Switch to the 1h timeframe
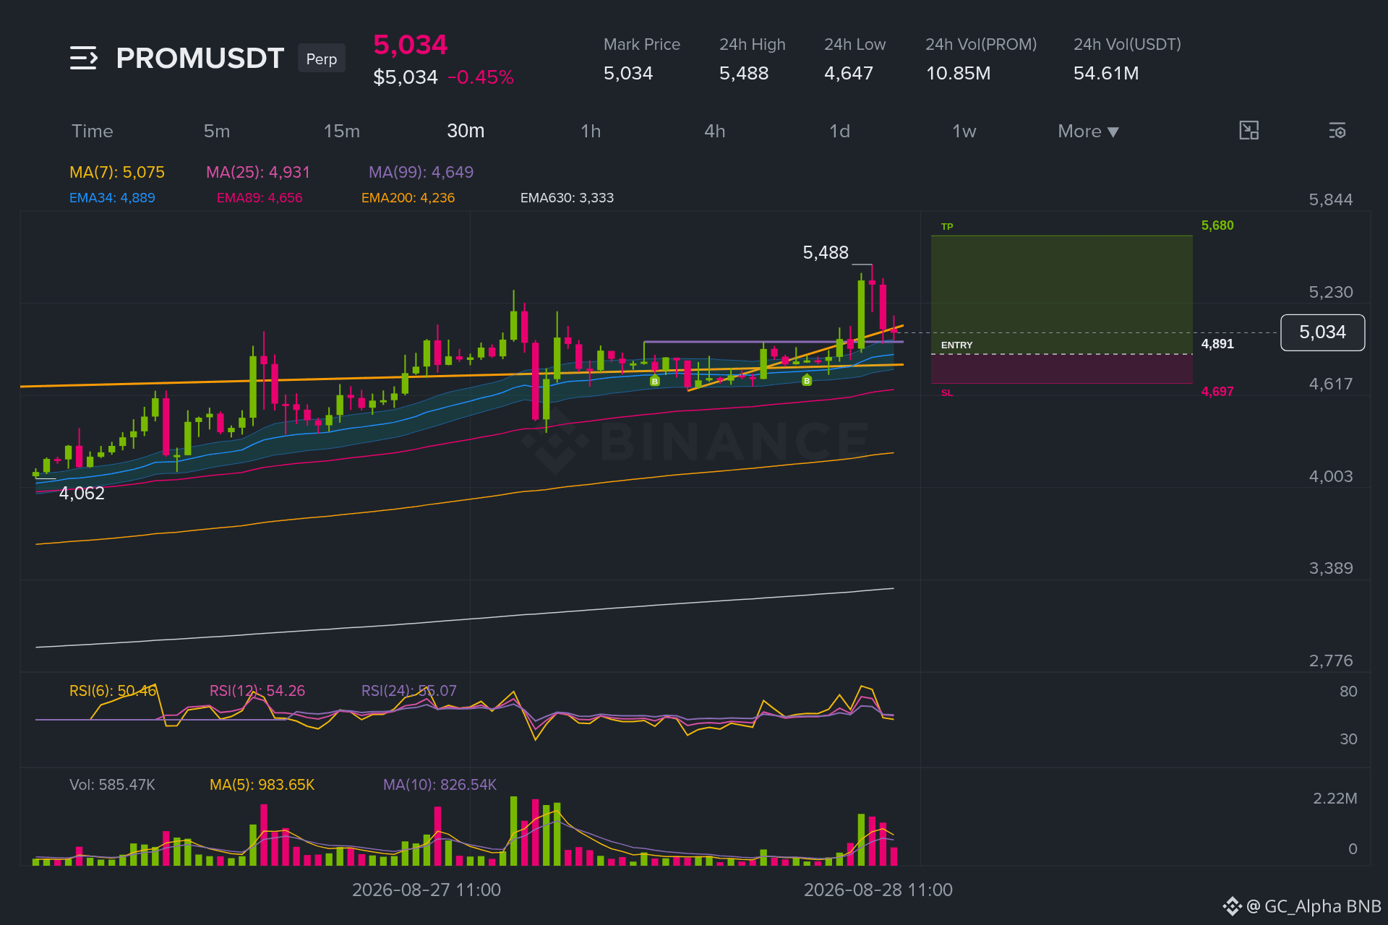The image size is (1388, 925). [x=591, y=131]
